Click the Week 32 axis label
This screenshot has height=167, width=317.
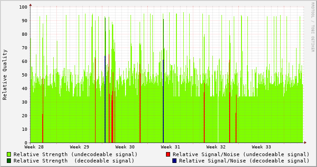(216, 147)
